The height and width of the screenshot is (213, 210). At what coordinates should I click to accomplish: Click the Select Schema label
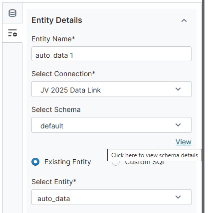(x=56, y=109)
